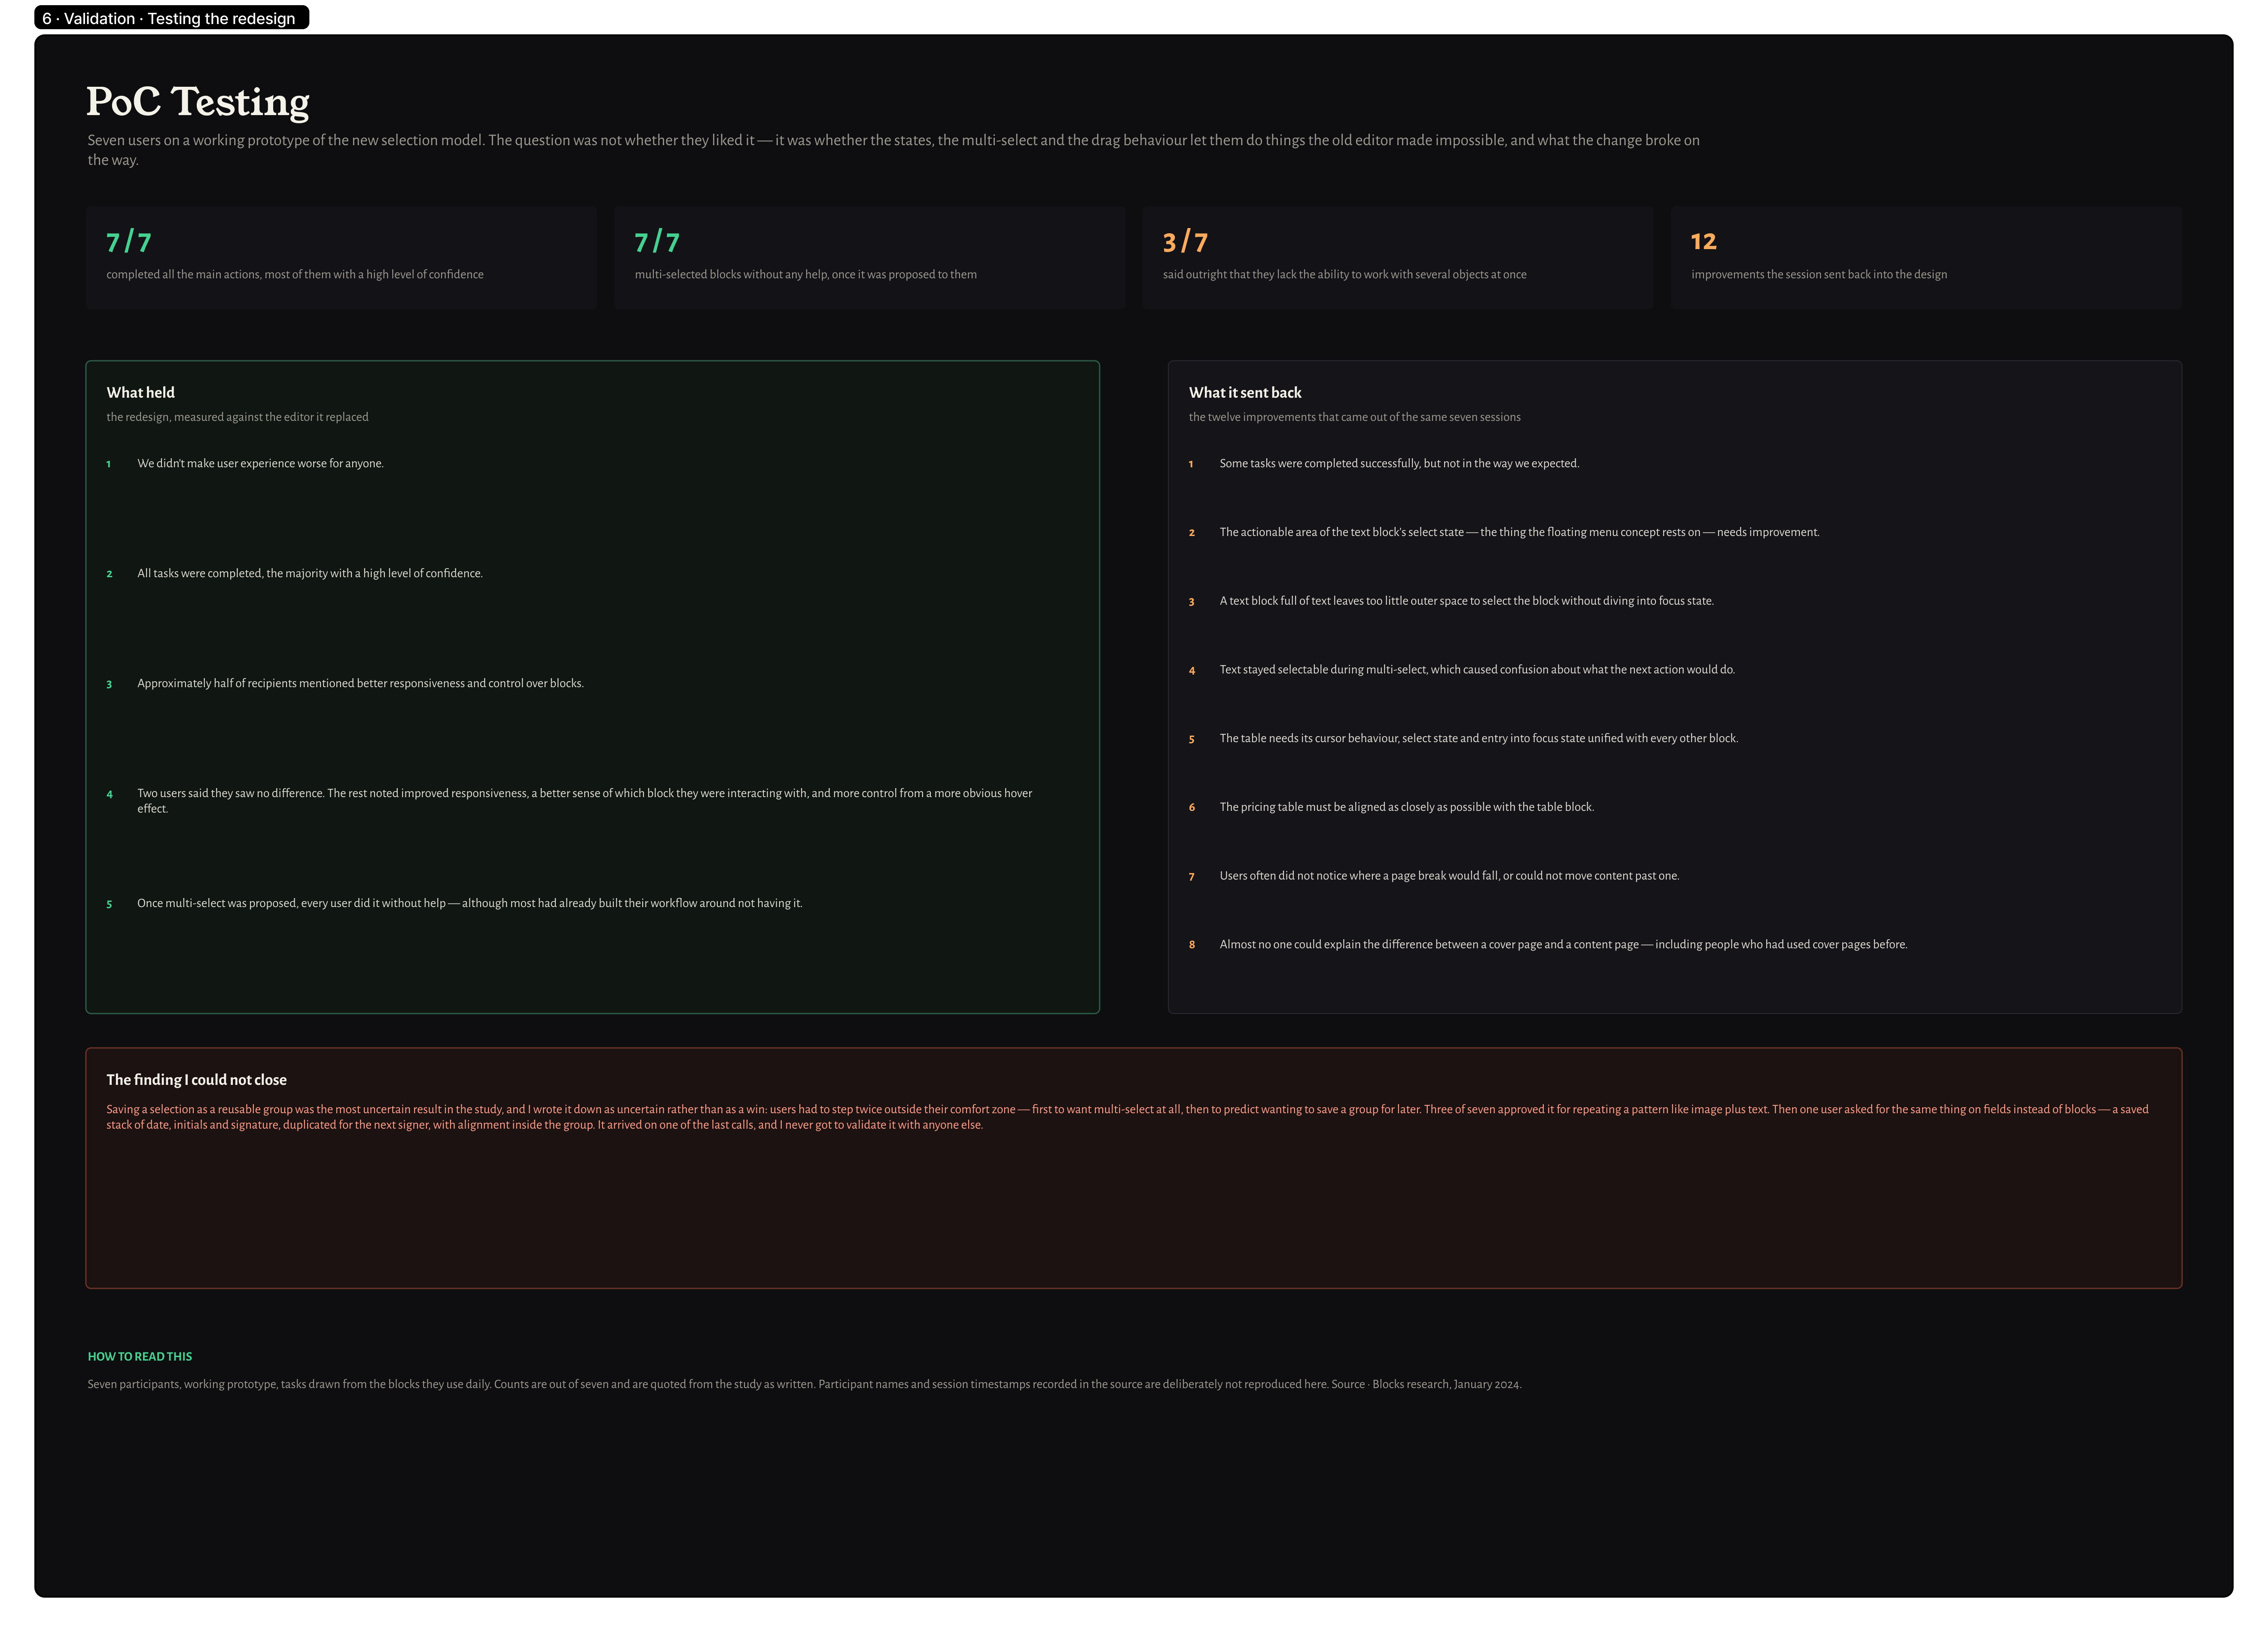Image resolution: width=2268 pixels, height=1632 pixels.
Task: Click footnote starting 'Seven participants, working prototype'
Action: point(805,1384)
